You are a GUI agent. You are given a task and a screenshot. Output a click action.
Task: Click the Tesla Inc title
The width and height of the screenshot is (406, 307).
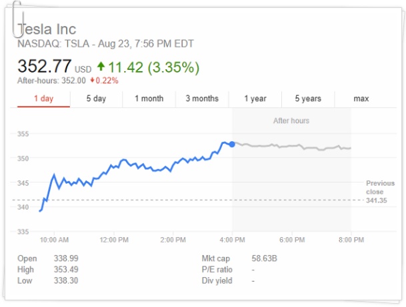tap(47, 29)
